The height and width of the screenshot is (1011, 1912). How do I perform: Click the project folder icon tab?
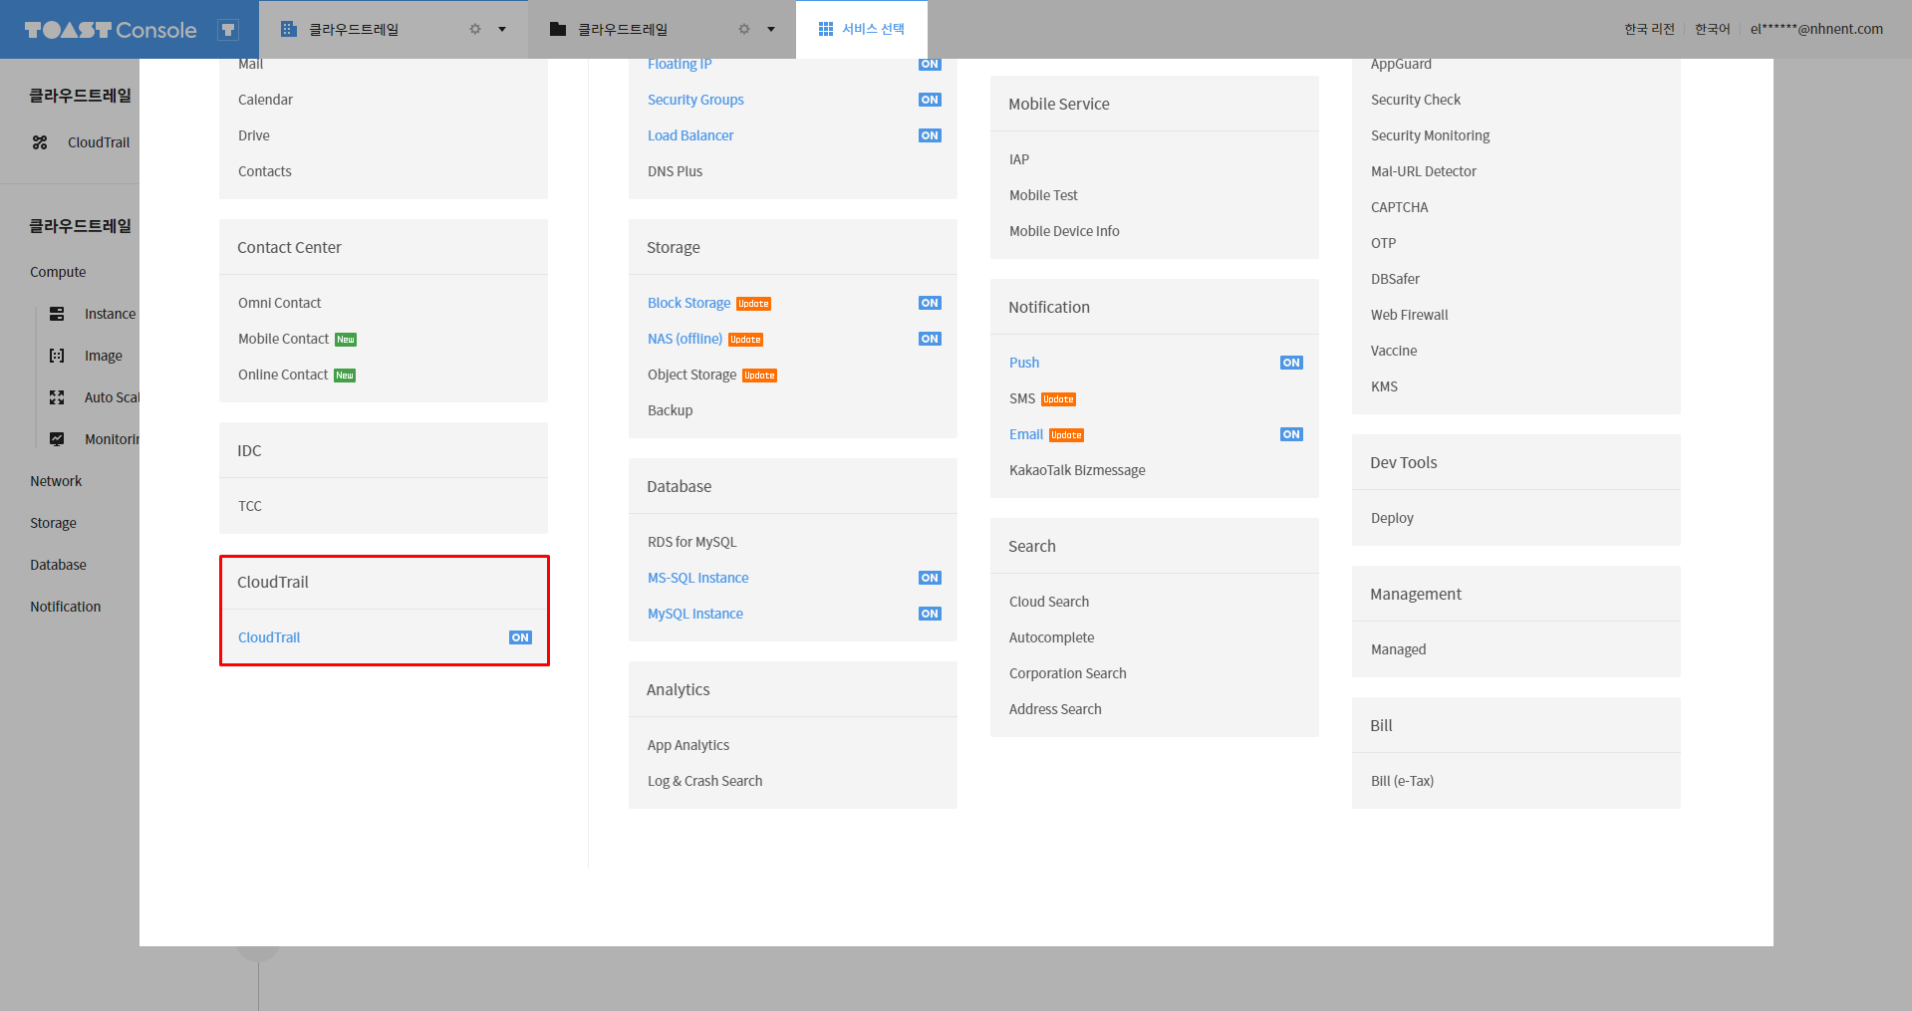pos(558,29)
